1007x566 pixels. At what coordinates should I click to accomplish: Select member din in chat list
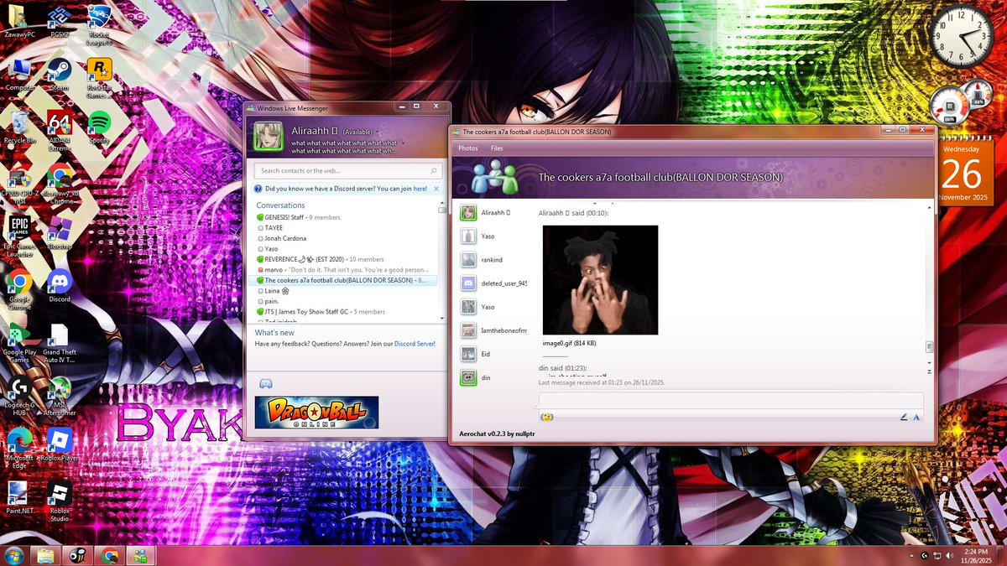493,377
